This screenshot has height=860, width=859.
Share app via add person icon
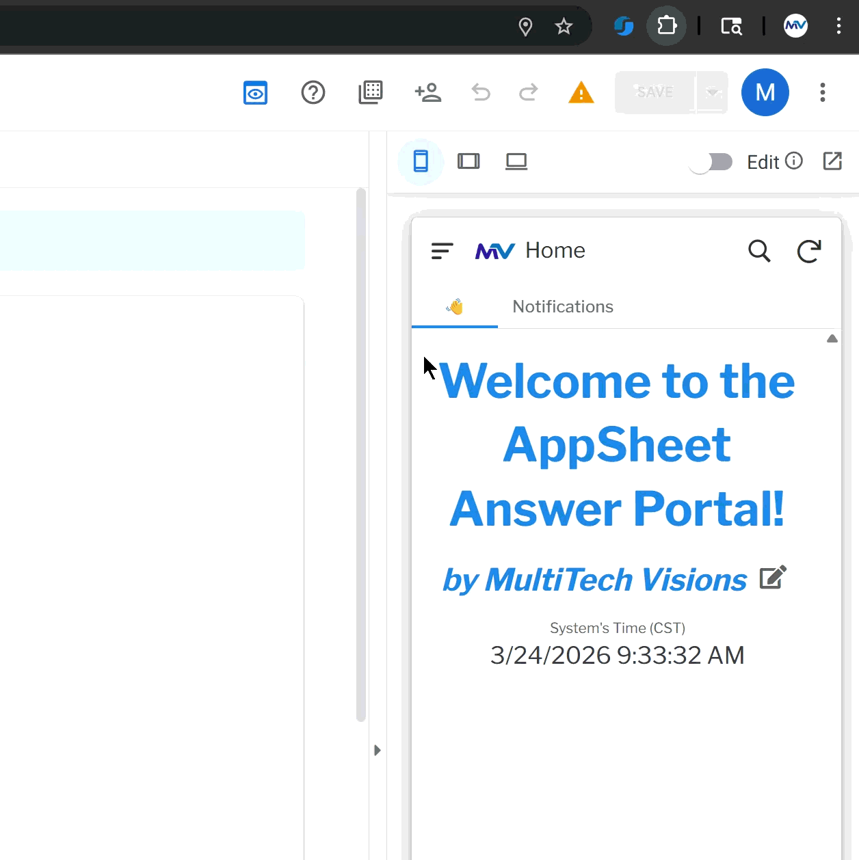[x=428, y=92]
